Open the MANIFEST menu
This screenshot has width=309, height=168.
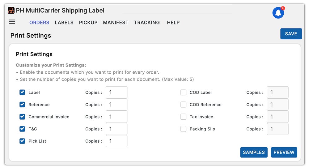coord(116,23)
